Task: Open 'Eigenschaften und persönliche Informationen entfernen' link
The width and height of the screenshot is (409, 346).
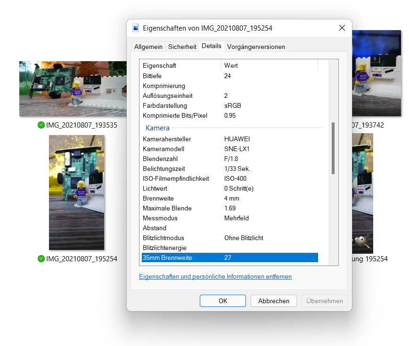Action: [215, 276]
